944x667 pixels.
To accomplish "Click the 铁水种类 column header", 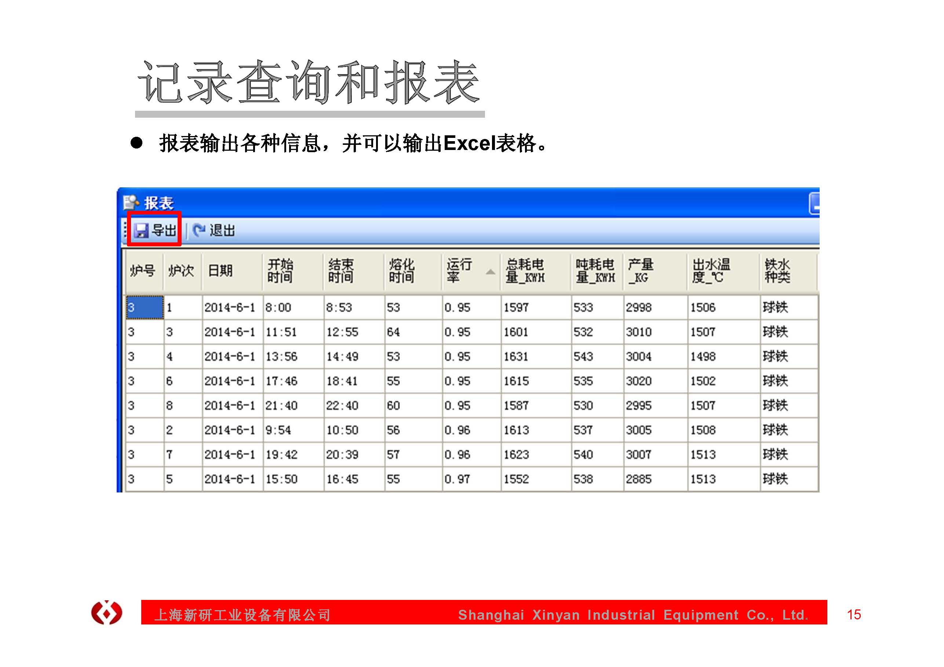I will [788, 271].
